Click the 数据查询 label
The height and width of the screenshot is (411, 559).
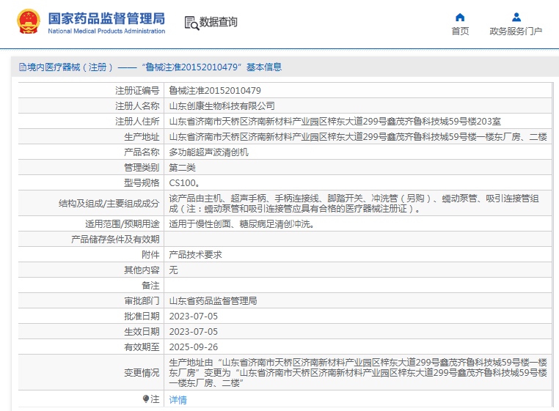218,22
